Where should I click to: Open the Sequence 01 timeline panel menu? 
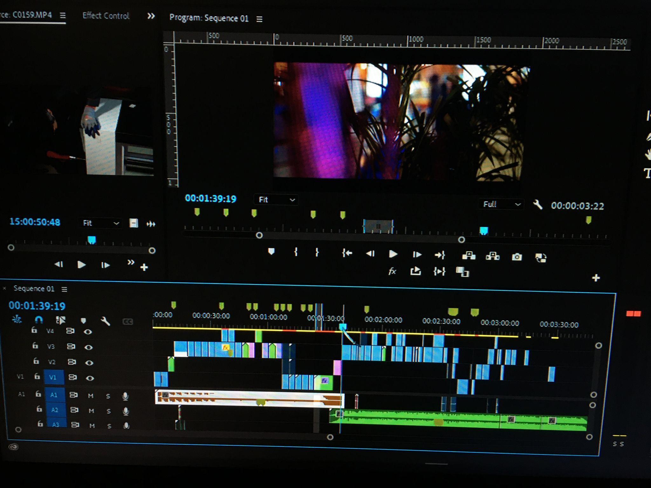[65, 289]
